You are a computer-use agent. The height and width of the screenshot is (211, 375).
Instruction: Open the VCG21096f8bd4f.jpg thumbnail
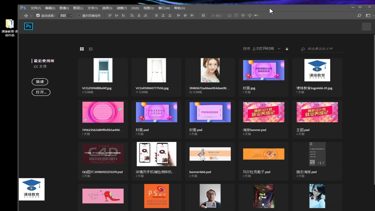pos(103,70)
